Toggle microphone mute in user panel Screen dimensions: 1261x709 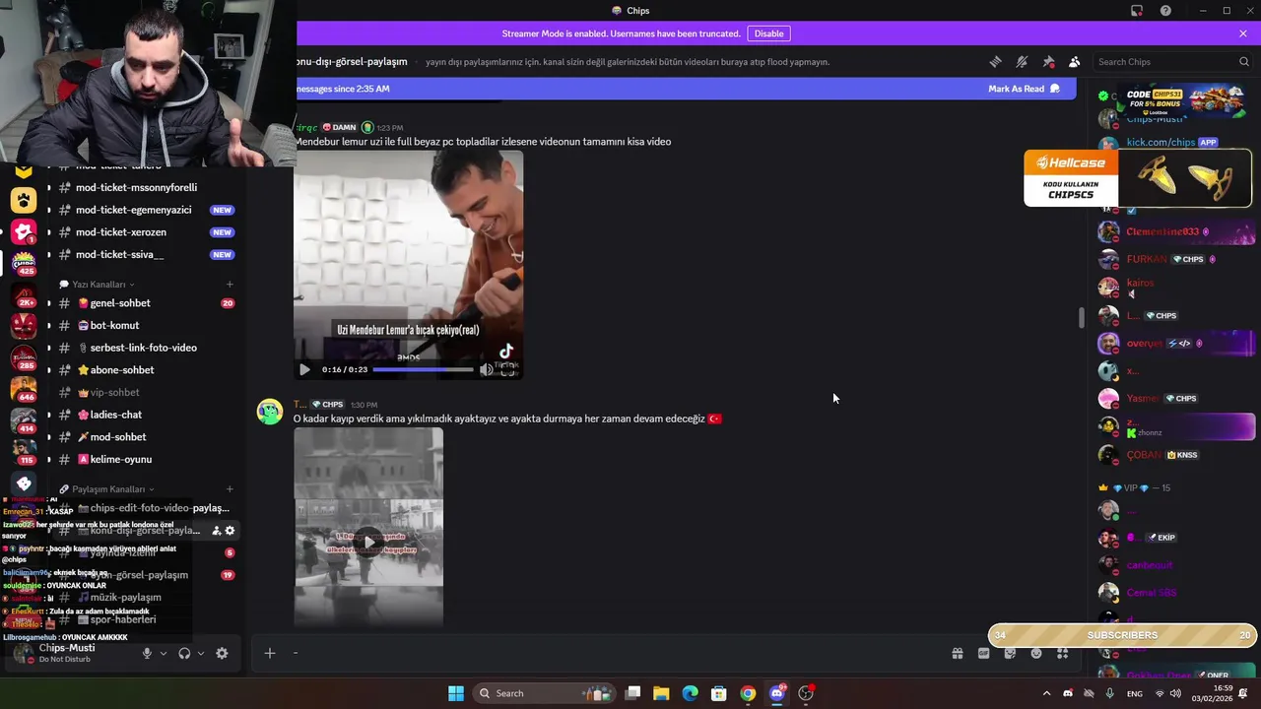tap(147, 653)
